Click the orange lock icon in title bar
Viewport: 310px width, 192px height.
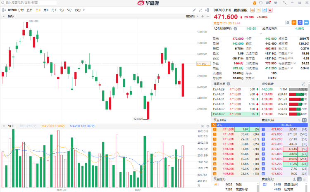tap(255, 3)
